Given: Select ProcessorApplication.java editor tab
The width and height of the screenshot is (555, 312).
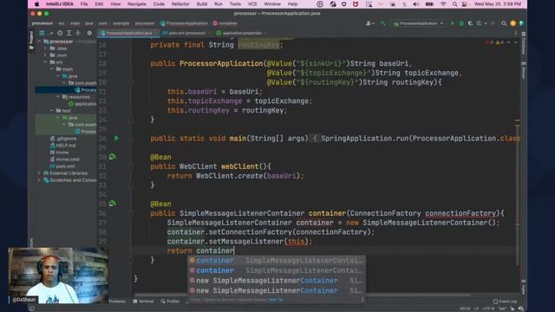Looking at the screenshot, I should coord(129,33).
